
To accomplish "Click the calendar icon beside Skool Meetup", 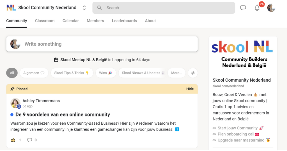I will pos(56,60).
